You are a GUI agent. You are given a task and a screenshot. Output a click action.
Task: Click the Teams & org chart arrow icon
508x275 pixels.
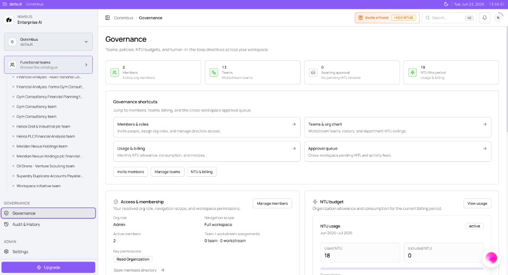[485, 124]
